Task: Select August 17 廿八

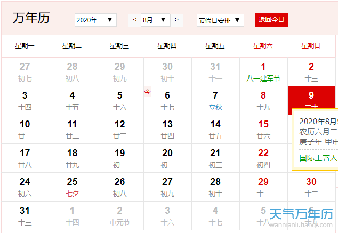Action: click(25, 158)
